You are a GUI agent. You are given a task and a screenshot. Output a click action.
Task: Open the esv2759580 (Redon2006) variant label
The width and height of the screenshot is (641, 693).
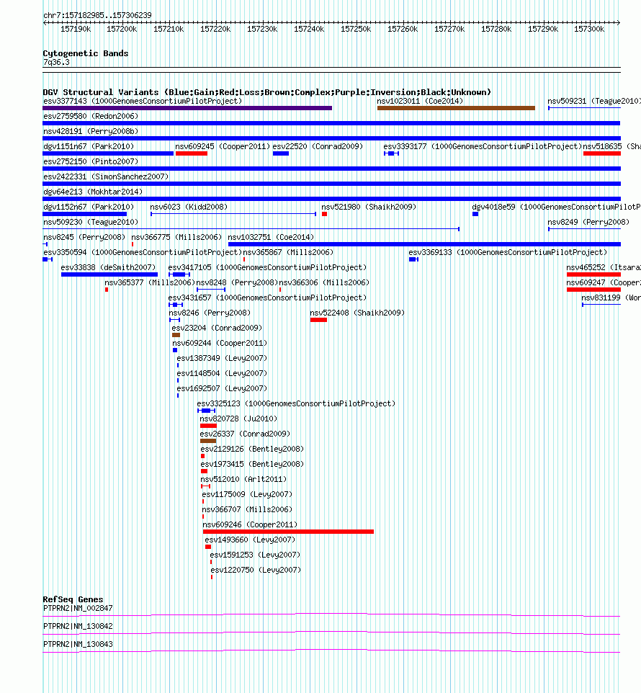(91, 116)
